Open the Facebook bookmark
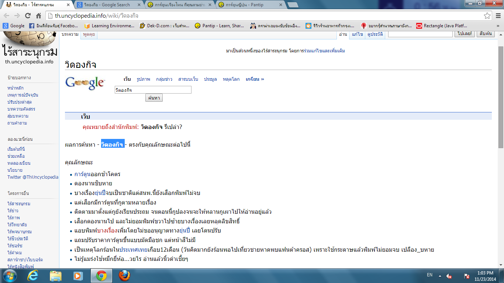The height and width of the screenshot is (283, 504). (53, 26)
